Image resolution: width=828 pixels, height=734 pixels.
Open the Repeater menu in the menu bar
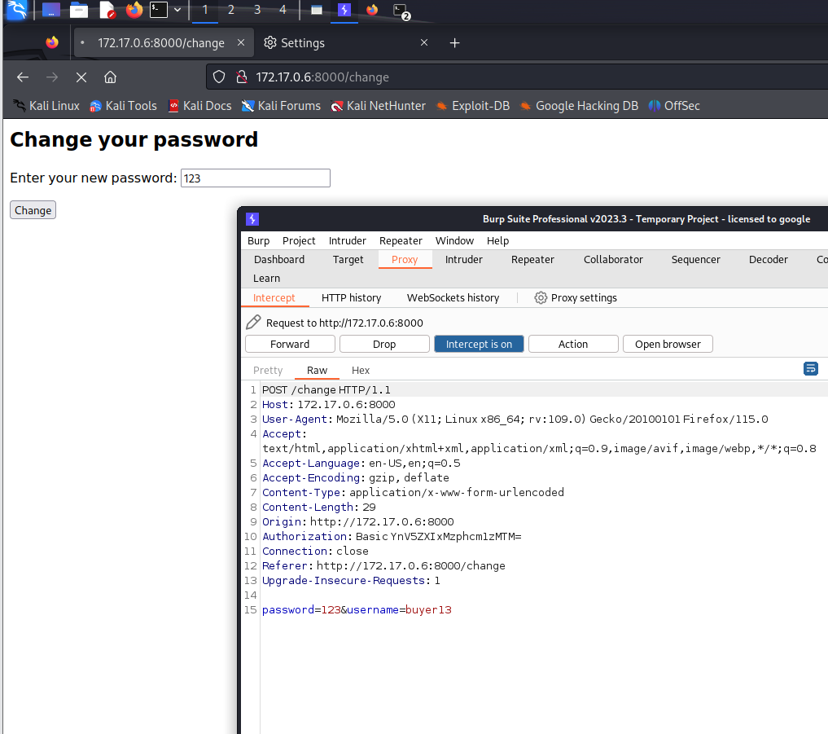(x=401, y=240)
